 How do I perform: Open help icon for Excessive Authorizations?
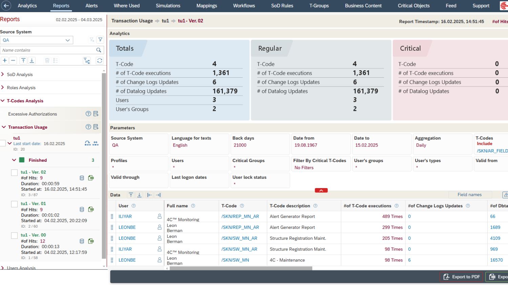pos(88,114)
